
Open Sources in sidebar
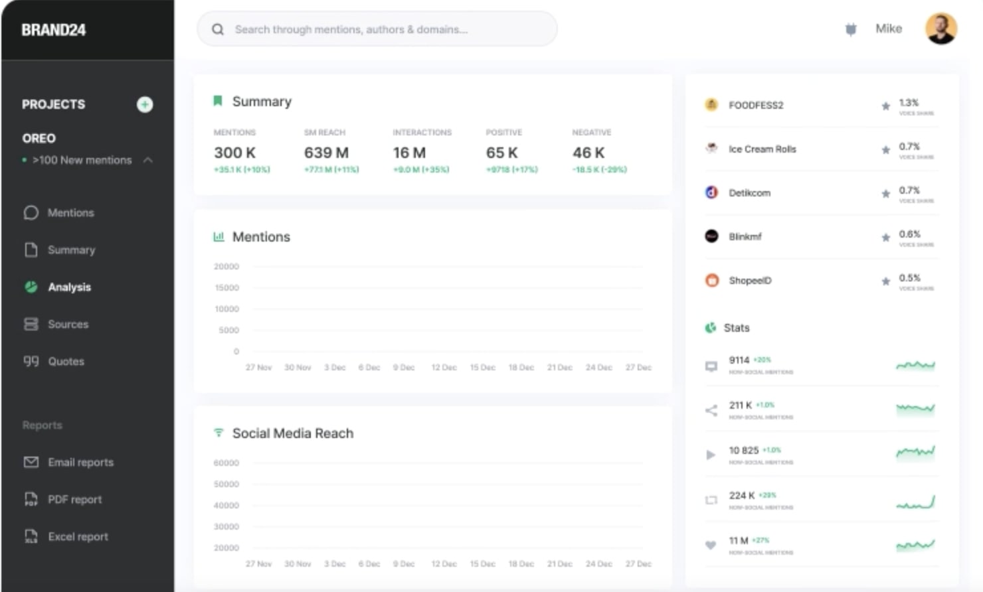point(68,324)
